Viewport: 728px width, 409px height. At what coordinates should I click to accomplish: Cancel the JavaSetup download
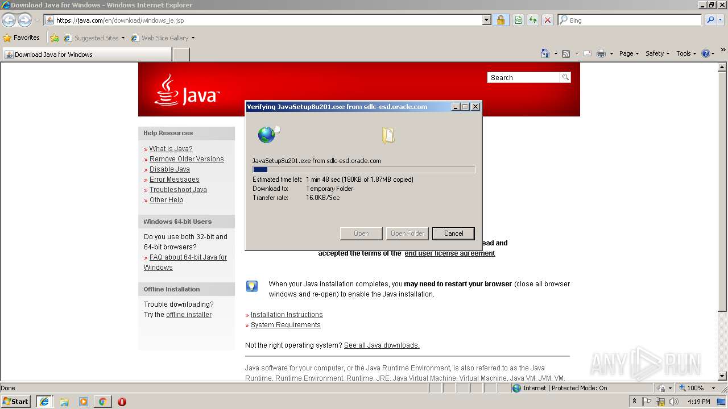click(x=453, y=233)
